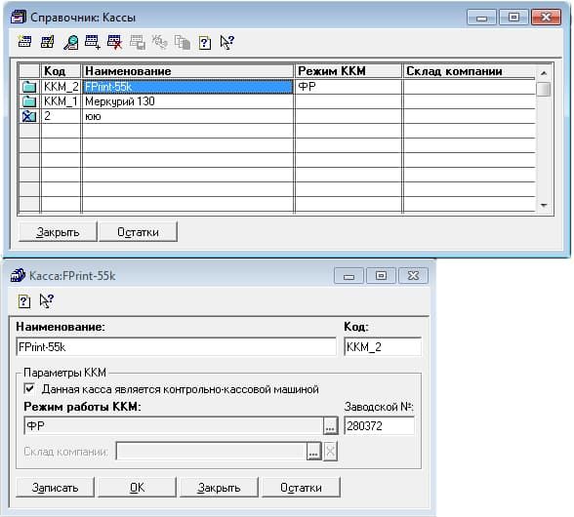Click the Код input field containing ККМ_2
Viewport: 574px width, 517px height.
383,347
